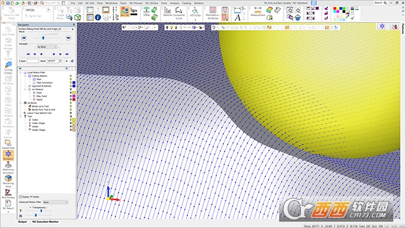
Task: Select the Turning Cutters icon
Action: point(8,68)
